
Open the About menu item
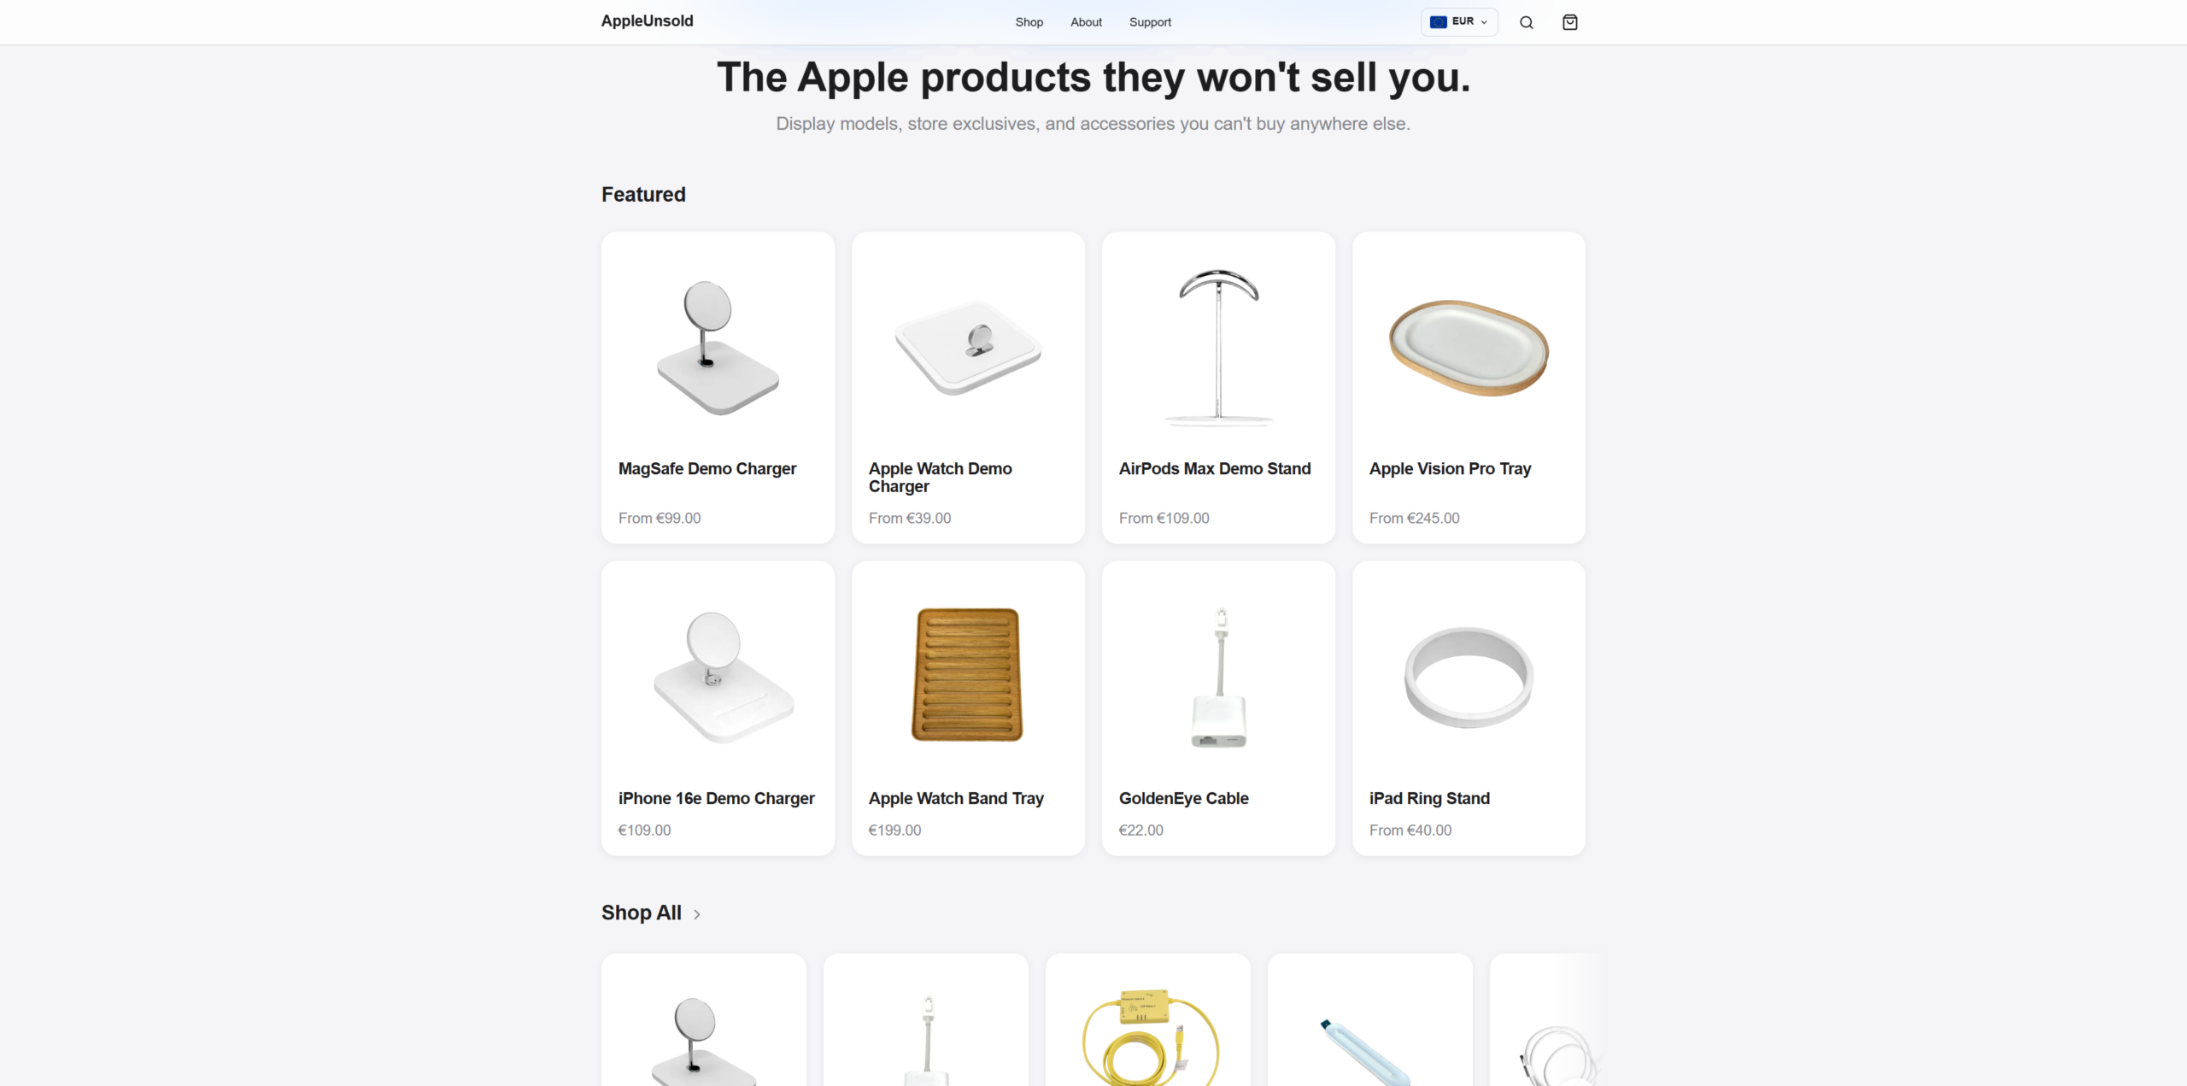click(x=1086, y=22)
